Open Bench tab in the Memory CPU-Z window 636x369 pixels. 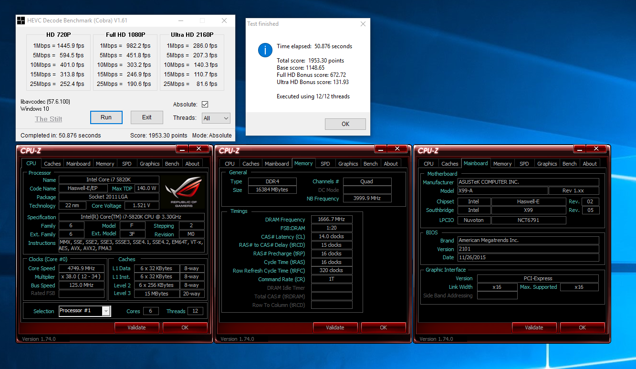tap(371, 164)
